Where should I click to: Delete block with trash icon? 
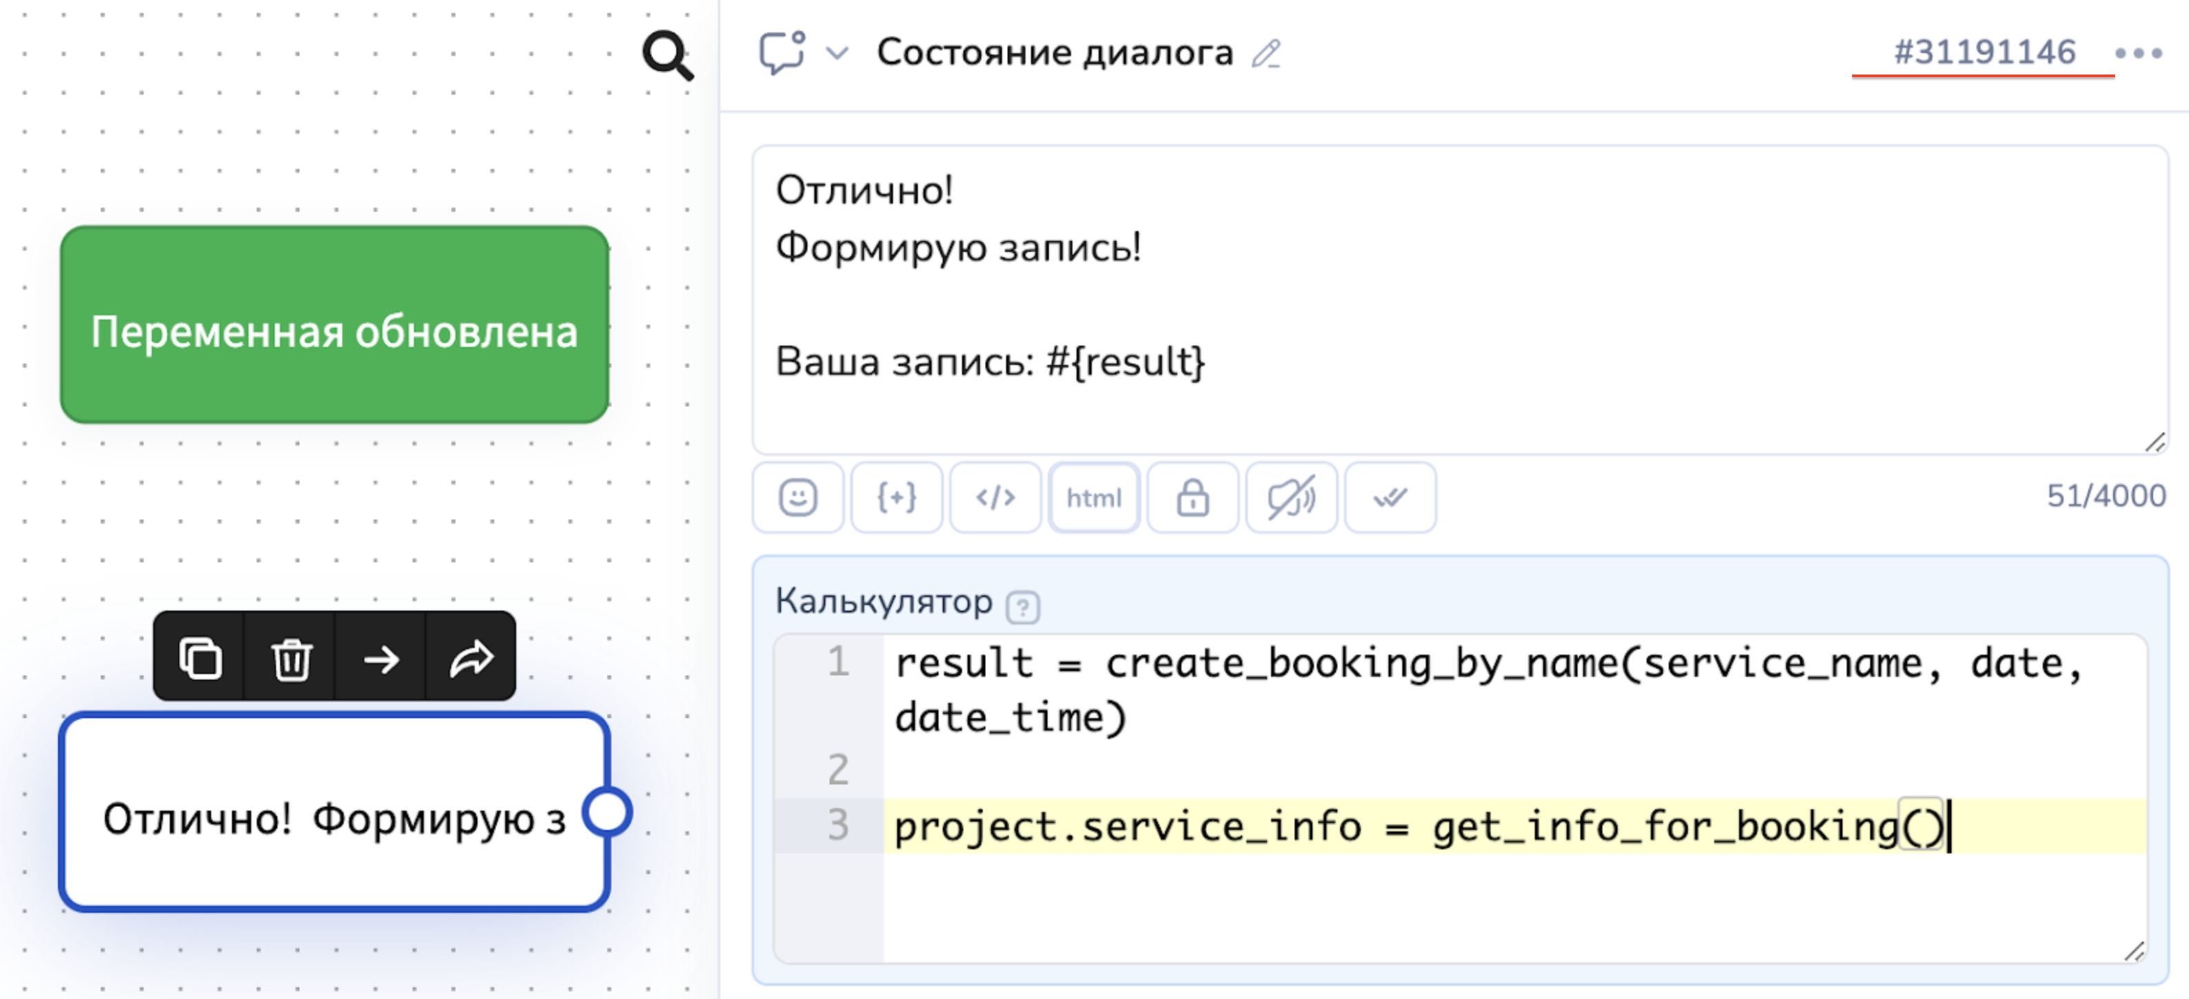[291, 658]
